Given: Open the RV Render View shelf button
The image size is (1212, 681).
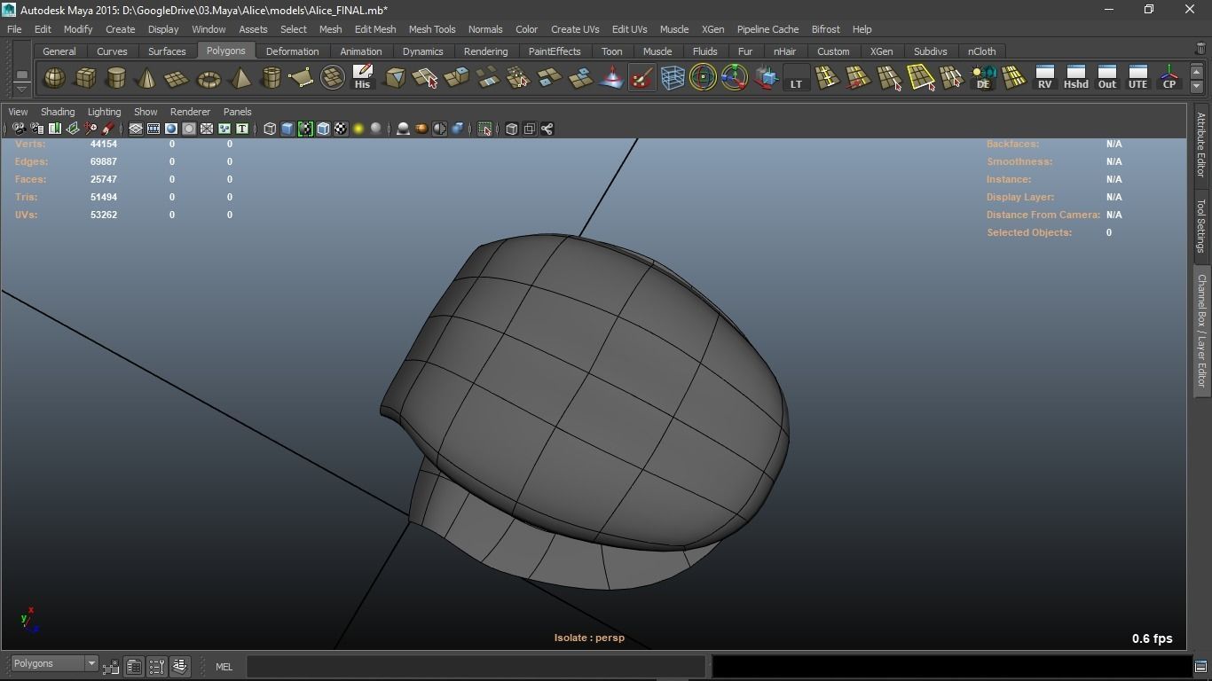Looking at the screenshot, I should [1045, 78].
